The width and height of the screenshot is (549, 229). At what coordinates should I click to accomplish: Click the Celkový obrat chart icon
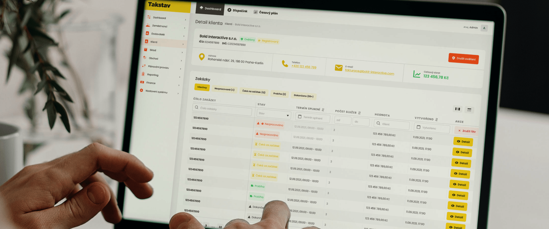click(417, 74)
